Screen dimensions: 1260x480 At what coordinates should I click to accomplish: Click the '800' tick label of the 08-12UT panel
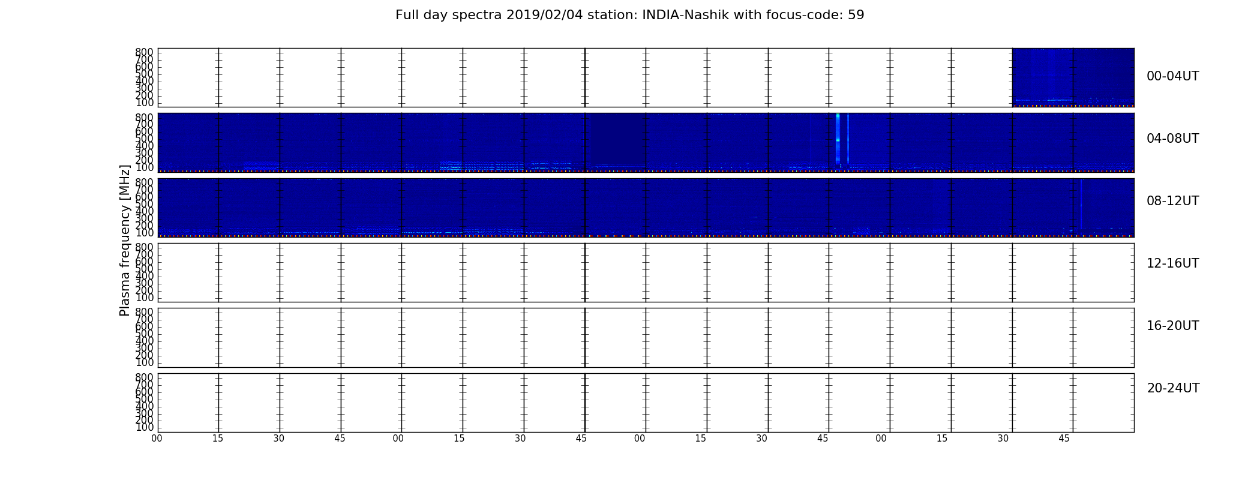pyautogui.click(x=144, y=182)
